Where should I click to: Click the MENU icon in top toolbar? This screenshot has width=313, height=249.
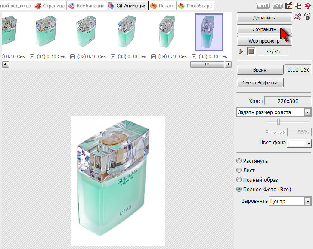point(263,6)
